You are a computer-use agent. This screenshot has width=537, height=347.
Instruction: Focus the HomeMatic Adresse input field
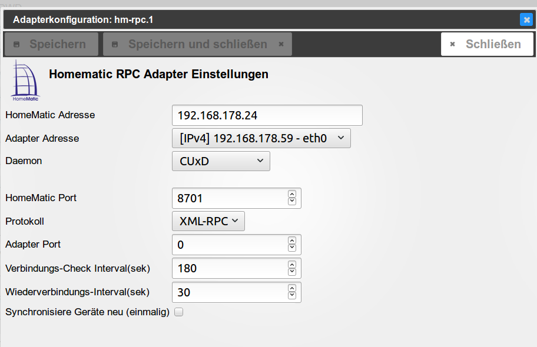[x=267, y=115]
